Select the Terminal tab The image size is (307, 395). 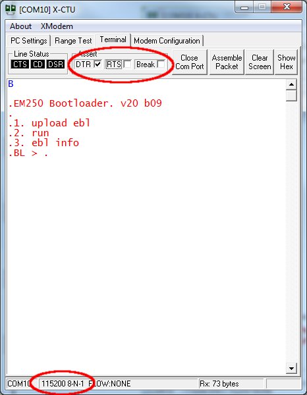tap(113, 39)
